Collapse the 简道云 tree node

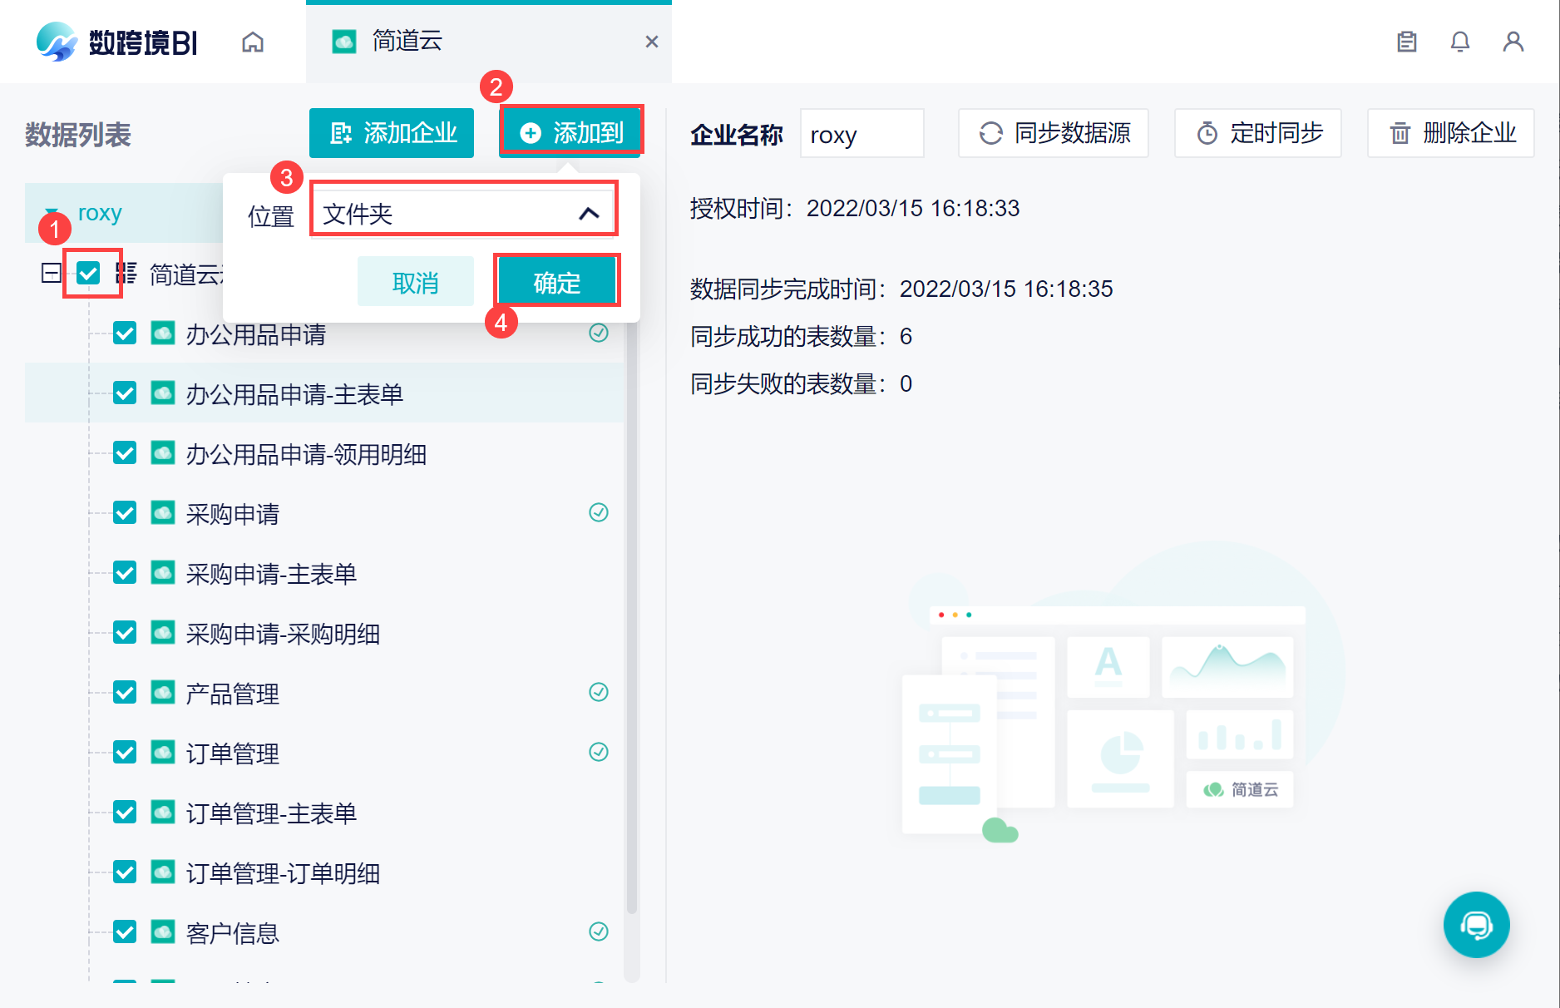(51, 273)
